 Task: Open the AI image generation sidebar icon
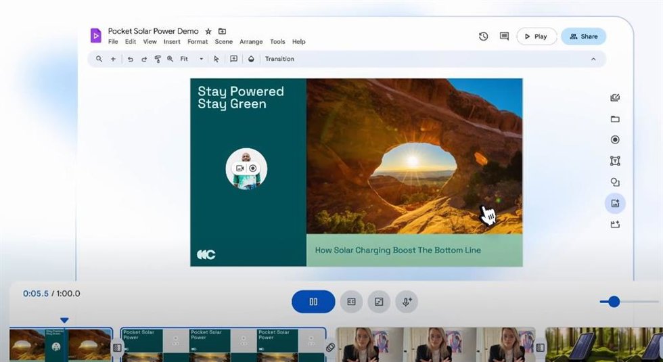[x=615, y=204]
